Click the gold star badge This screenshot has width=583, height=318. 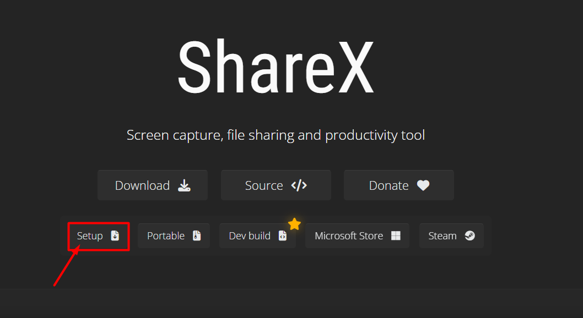coord(294,224)
